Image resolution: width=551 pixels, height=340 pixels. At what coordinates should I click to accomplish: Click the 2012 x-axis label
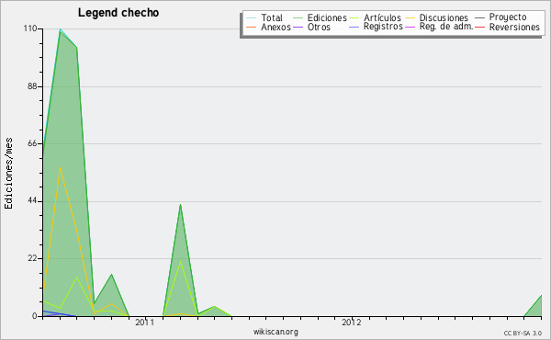coord(352,323)
